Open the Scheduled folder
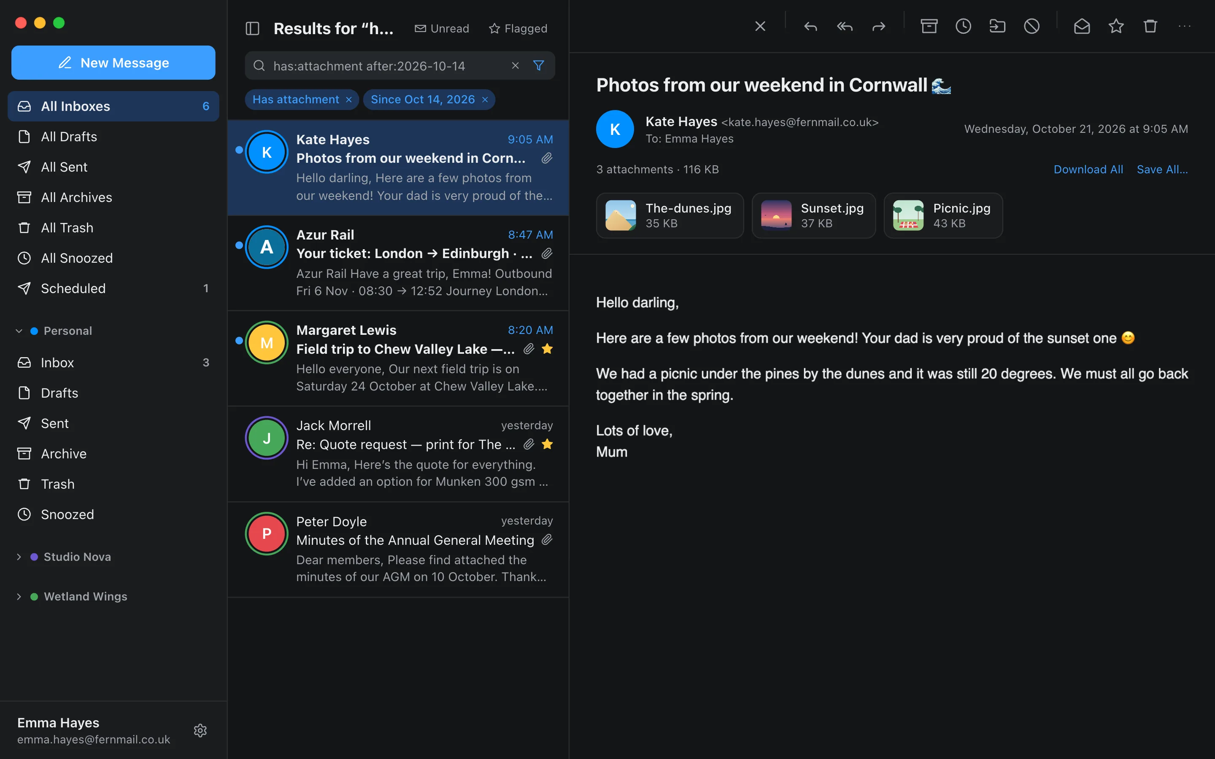 pyautogui.click(x=113, y=289)
